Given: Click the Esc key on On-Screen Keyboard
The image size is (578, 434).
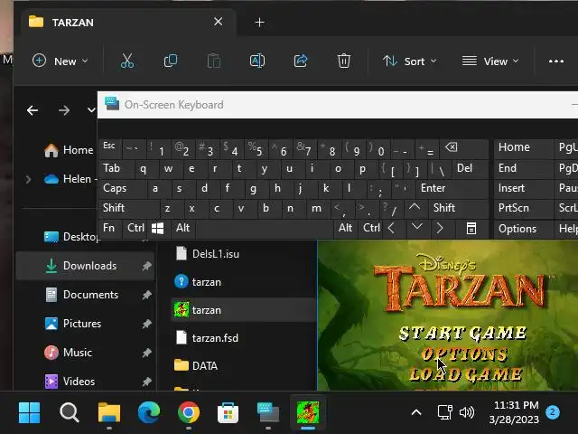Looking at the screenshot, I should (109, 148).
